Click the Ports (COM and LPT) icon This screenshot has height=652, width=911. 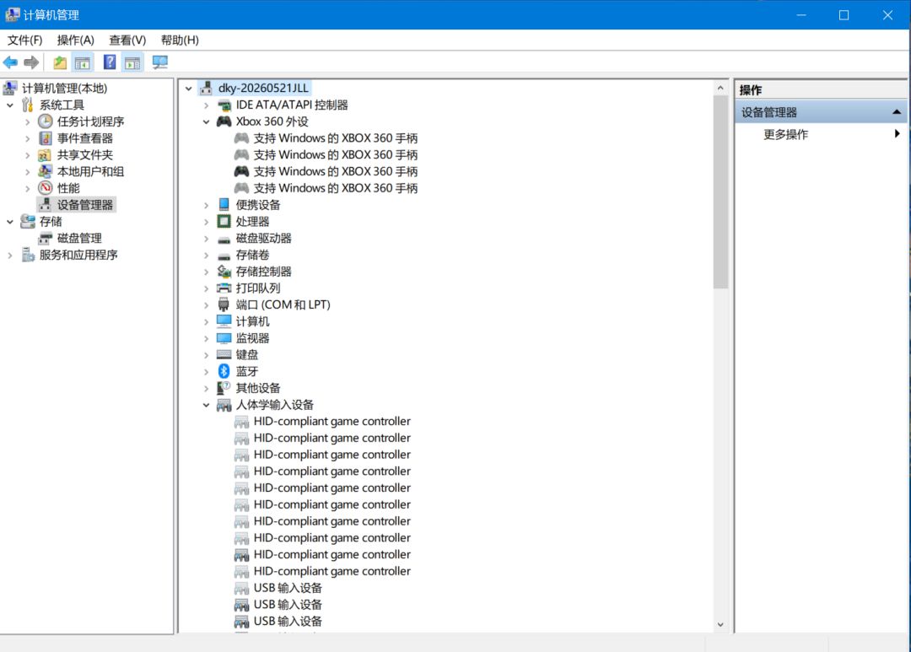[224, 304]
